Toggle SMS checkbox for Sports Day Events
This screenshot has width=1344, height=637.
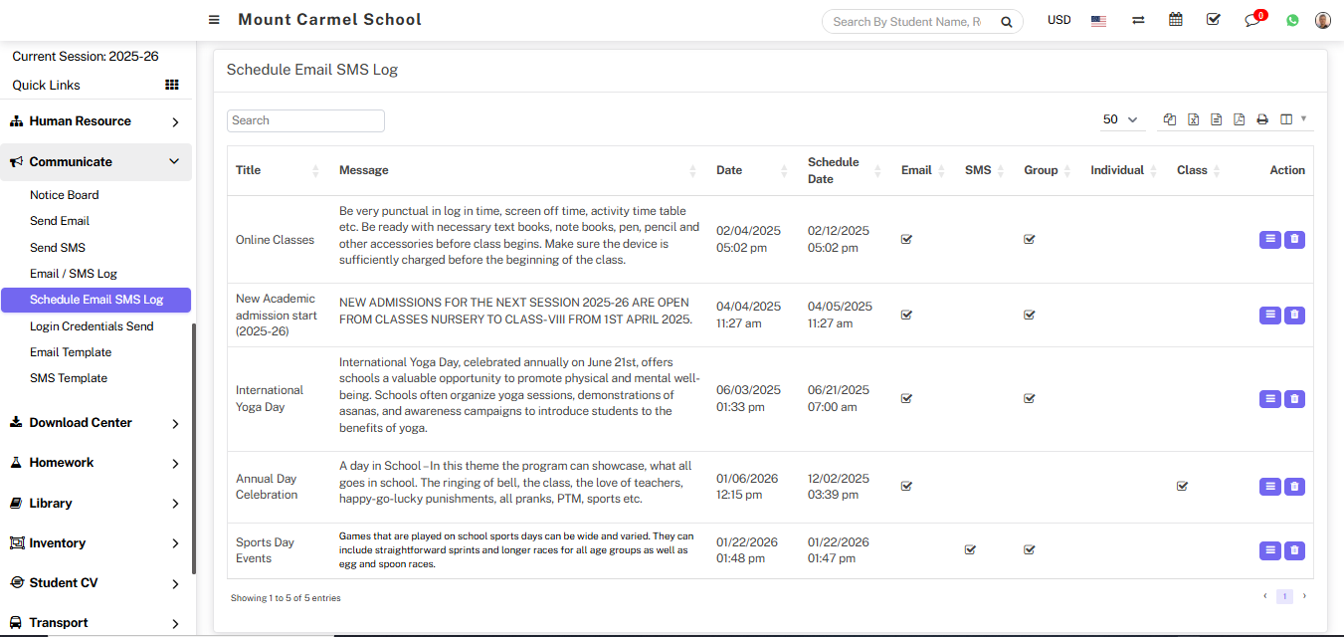970,549
